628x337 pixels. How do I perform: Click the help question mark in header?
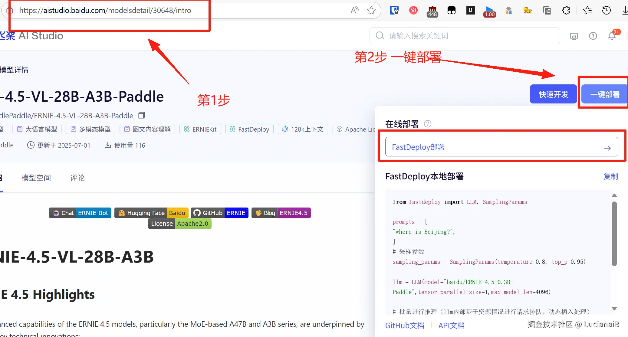(593, 36)
